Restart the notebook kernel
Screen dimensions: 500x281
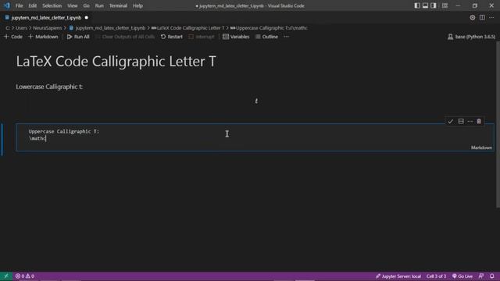coord(172,37)
